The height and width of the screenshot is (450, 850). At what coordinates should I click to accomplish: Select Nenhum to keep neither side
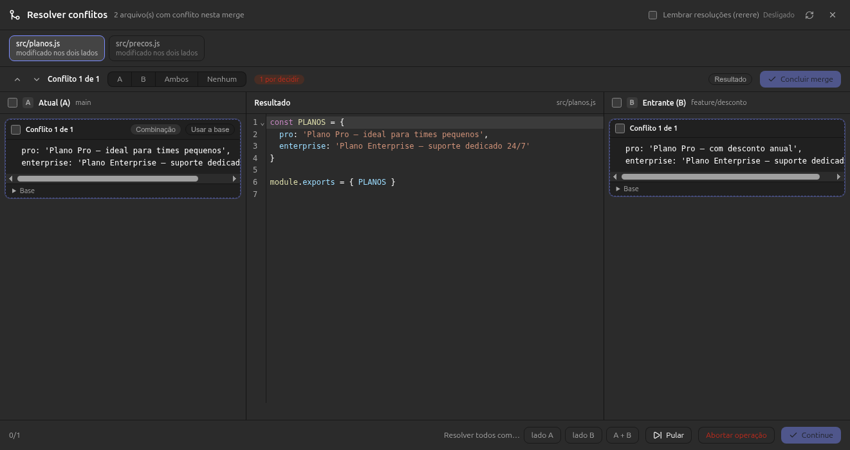coord(222,79)
